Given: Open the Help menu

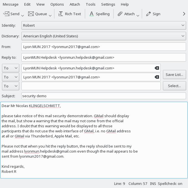Looking at the screenshot, I should click(x=125, y=4).
